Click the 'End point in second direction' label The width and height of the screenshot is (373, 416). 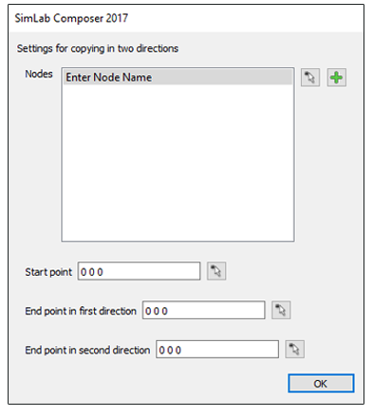87,351
